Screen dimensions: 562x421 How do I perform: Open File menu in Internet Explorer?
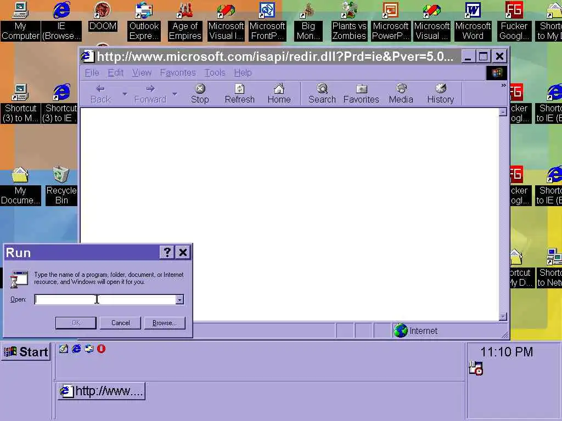pos(92,73)
